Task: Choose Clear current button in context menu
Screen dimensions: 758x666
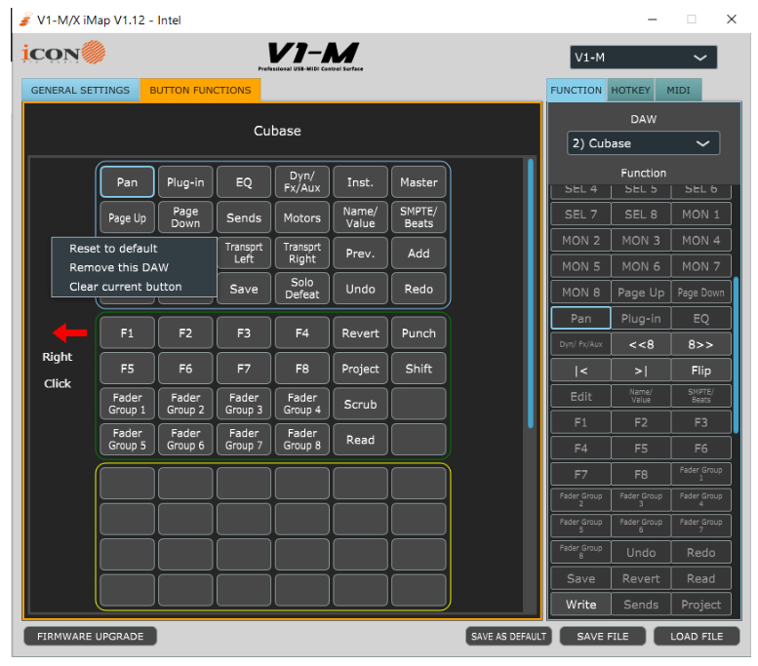Action: [126, 287]
